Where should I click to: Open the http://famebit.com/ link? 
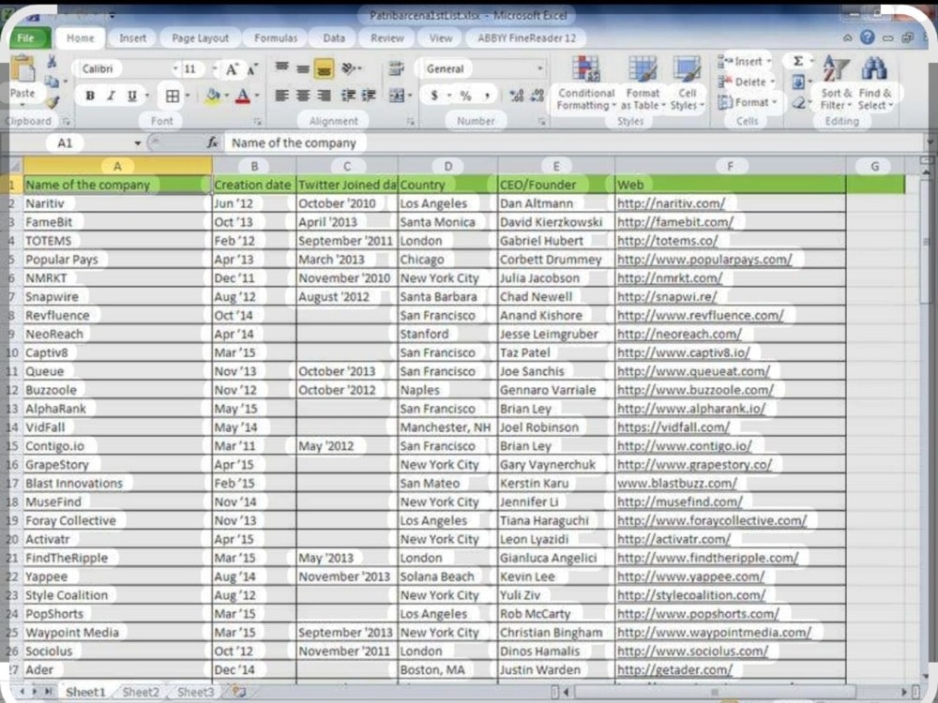click(x=674, y=222)
